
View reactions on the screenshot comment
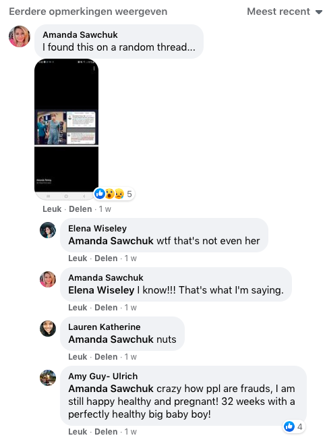[114, 194]
